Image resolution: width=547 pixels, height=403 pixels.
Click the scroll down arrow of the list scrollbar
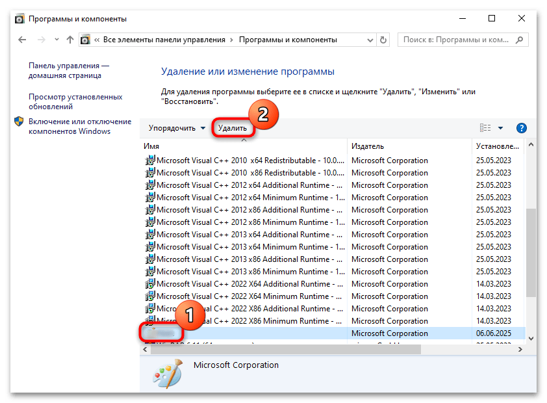[x=531, y=338]
